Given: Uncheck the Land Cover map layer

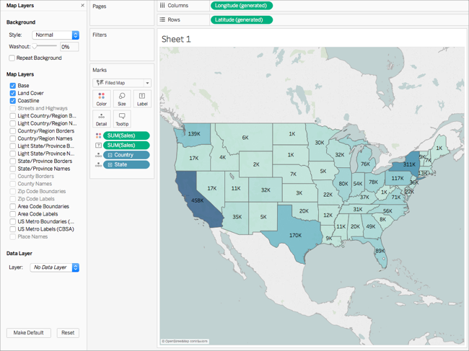Looking at the screenshot, I should click(x=13, y=93).
